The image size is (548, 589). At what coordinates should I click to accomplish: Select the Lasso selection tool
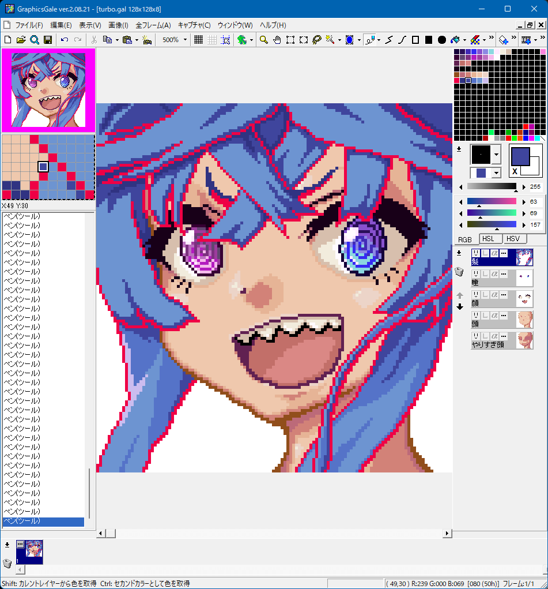pyautogui.click(x=316, y=40)
